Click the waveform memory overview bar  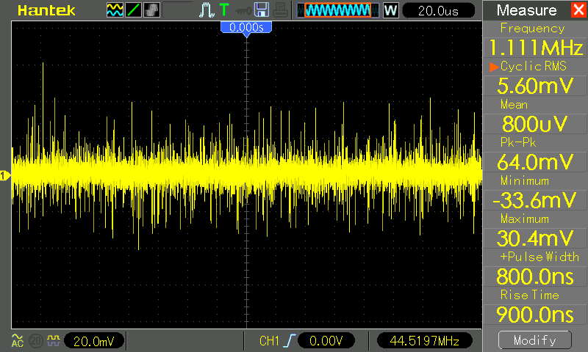pyautogui.click(x=337, y=10)
